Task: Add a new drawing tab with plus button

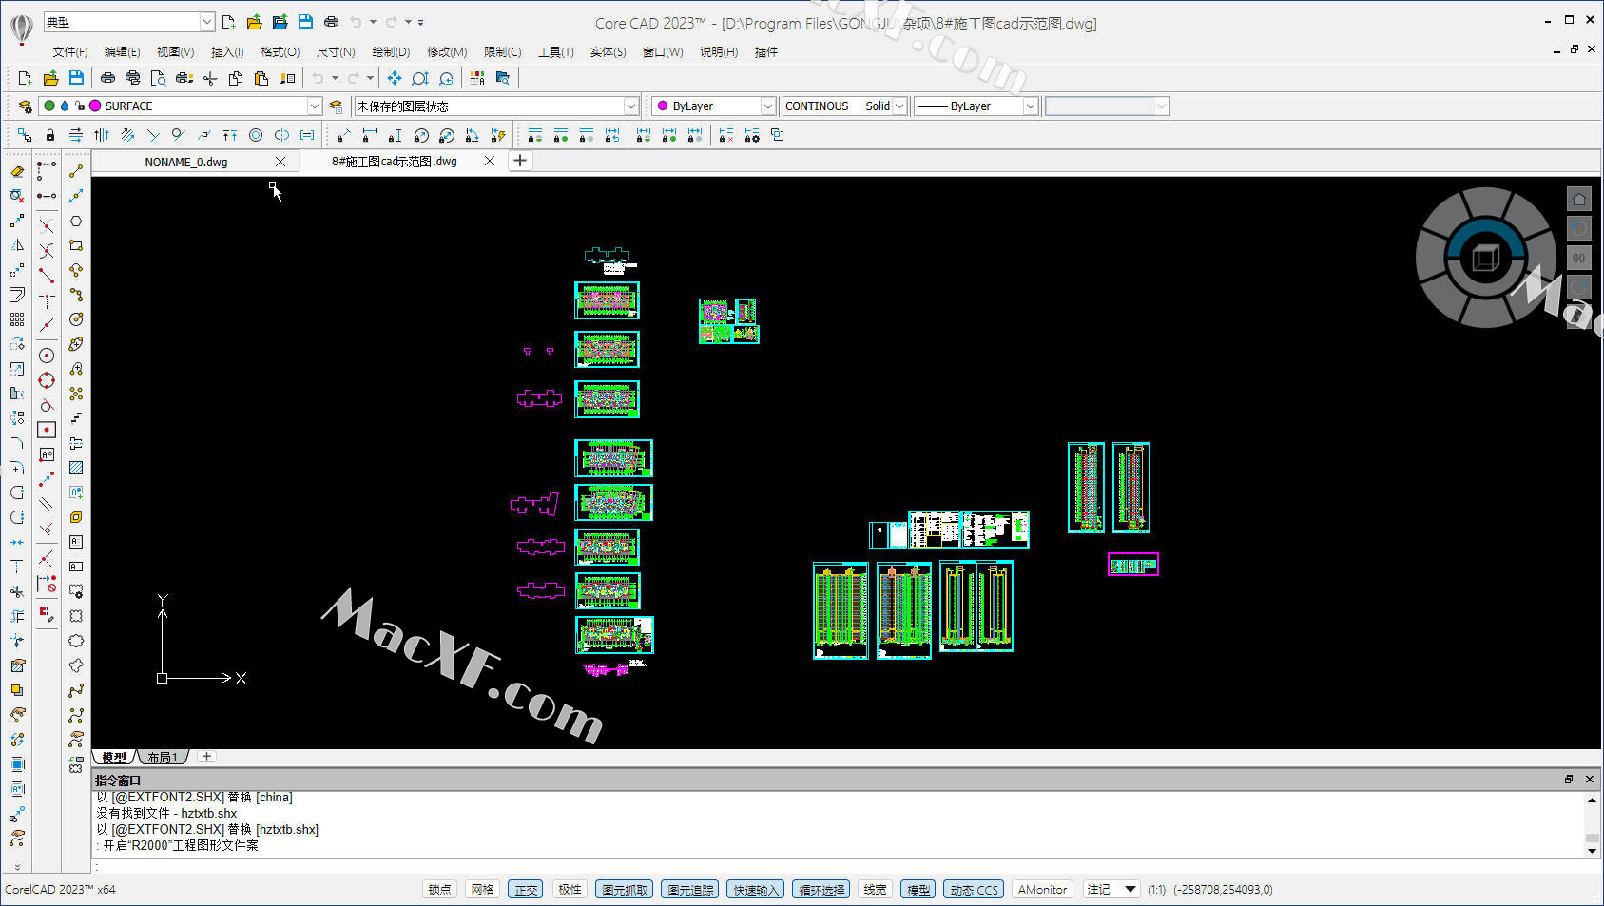Action: click(520, 161)
